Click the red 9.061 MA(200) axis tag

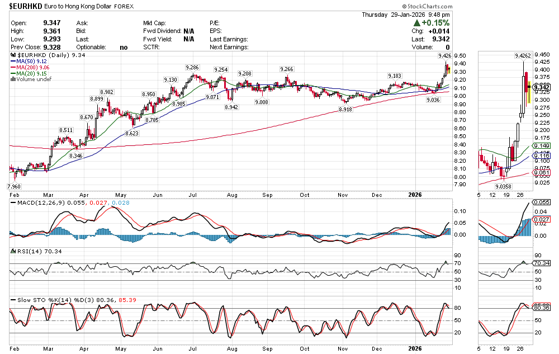click(541, 173)
